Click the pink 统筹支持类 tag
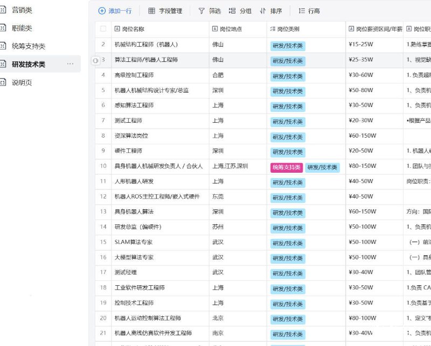Viewport: 431px width, 346px height. pos(288,167)
